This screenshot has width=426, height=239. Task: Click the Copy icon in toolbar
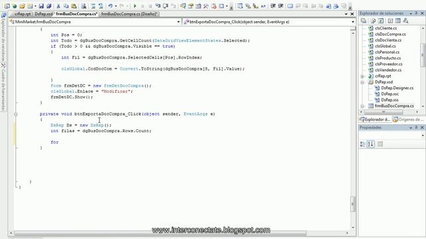(x=66, y=6)
